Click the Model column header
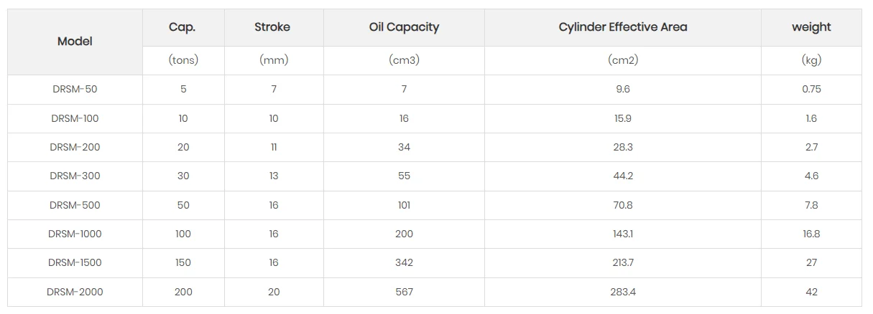This screenshot has width=873, height=314. pyautogui.click(x=75, y=42)
